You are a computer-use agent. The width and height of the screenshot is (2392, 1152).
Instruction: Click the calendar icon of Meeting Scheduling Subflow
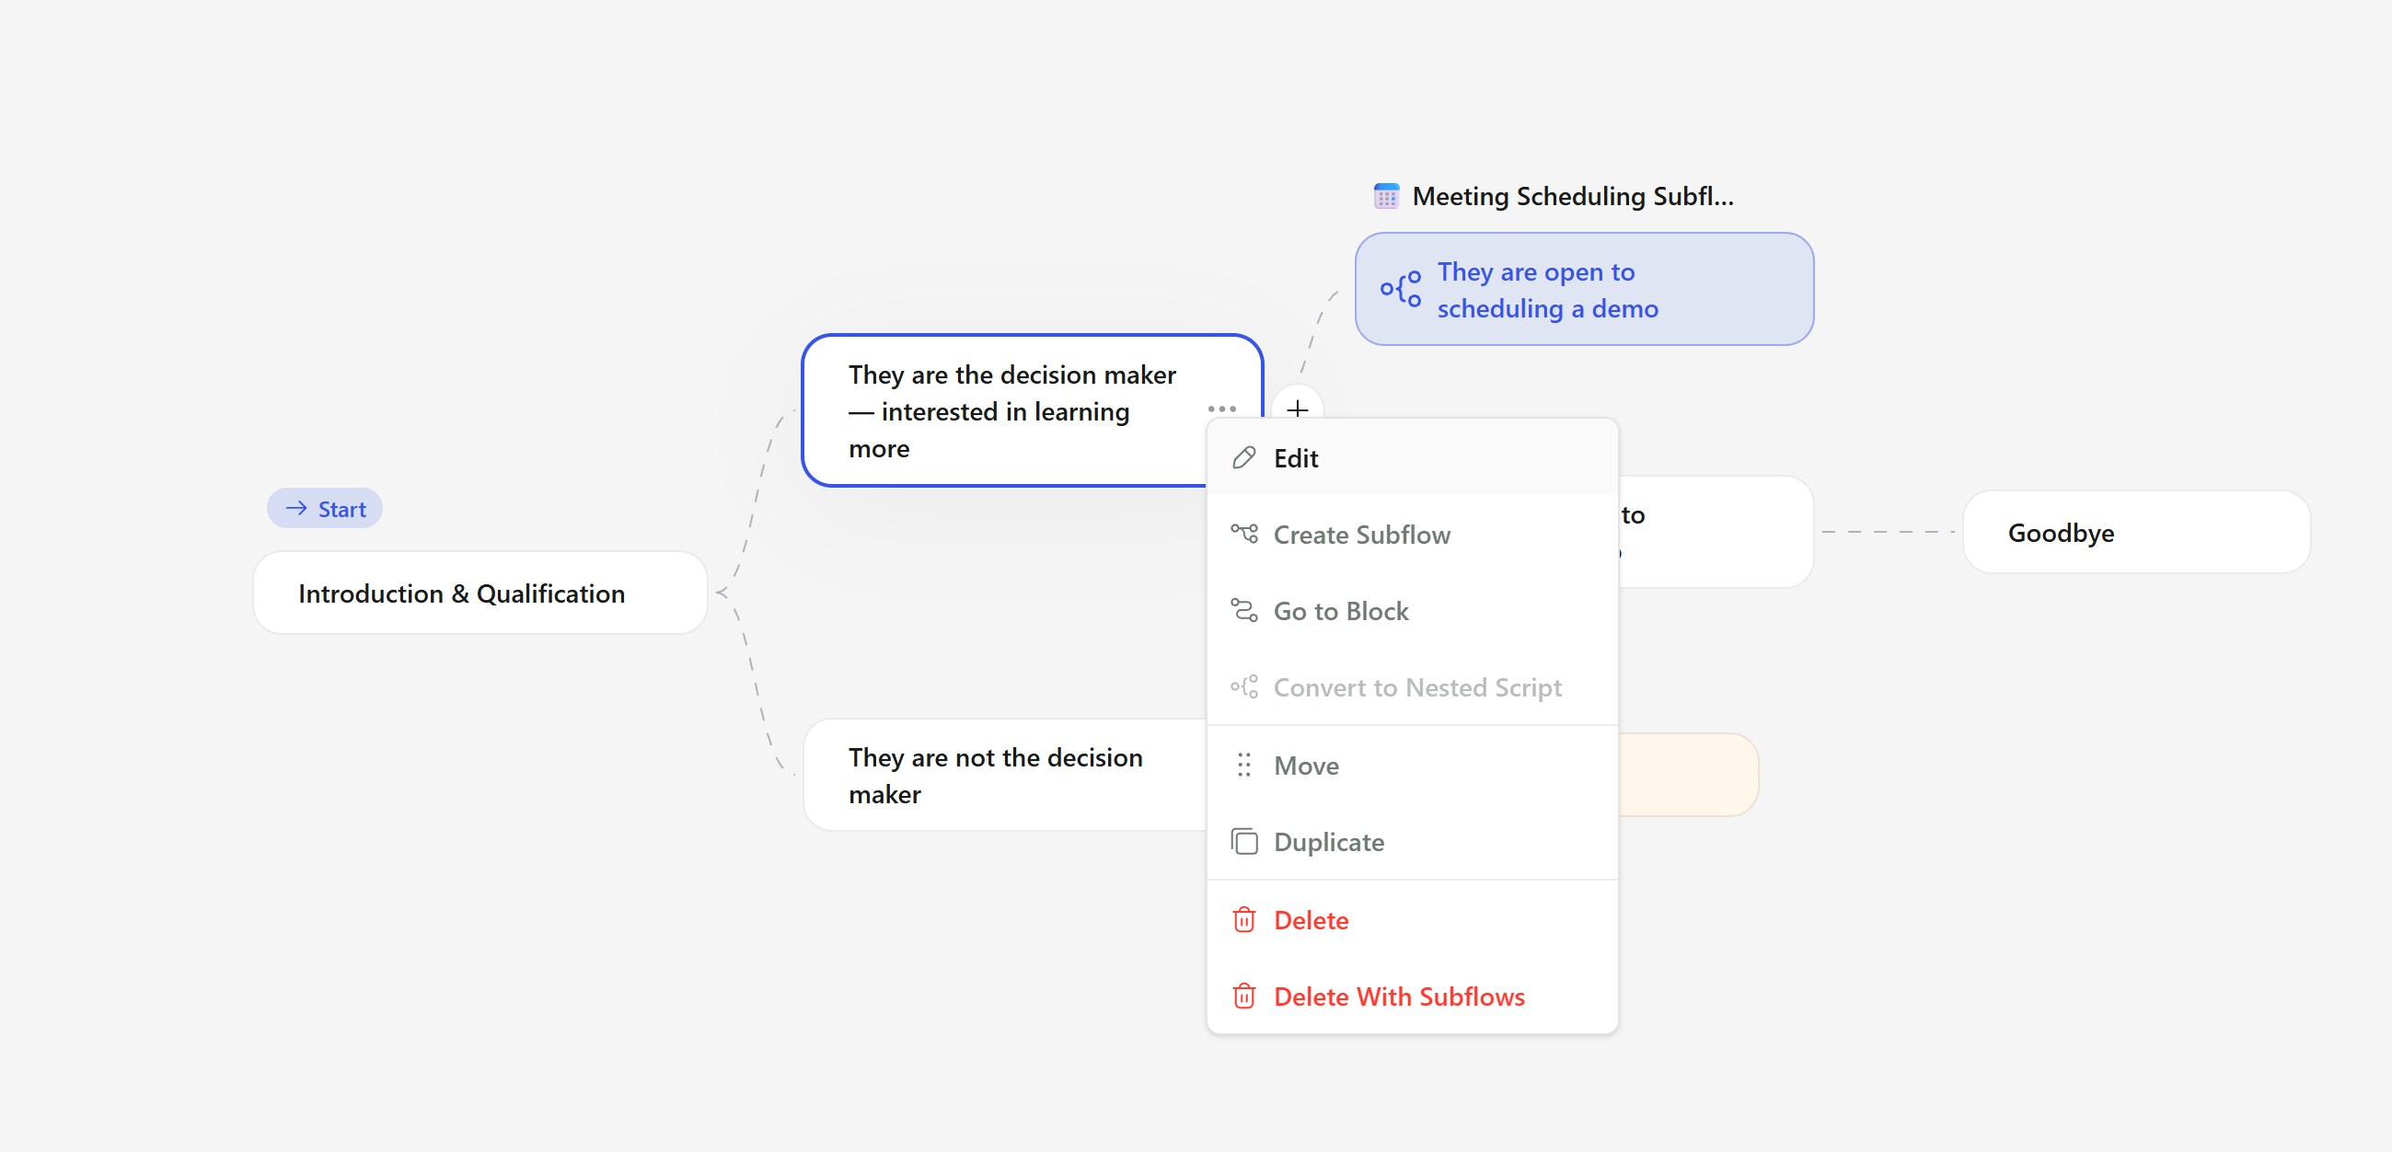click(1385, 196)
